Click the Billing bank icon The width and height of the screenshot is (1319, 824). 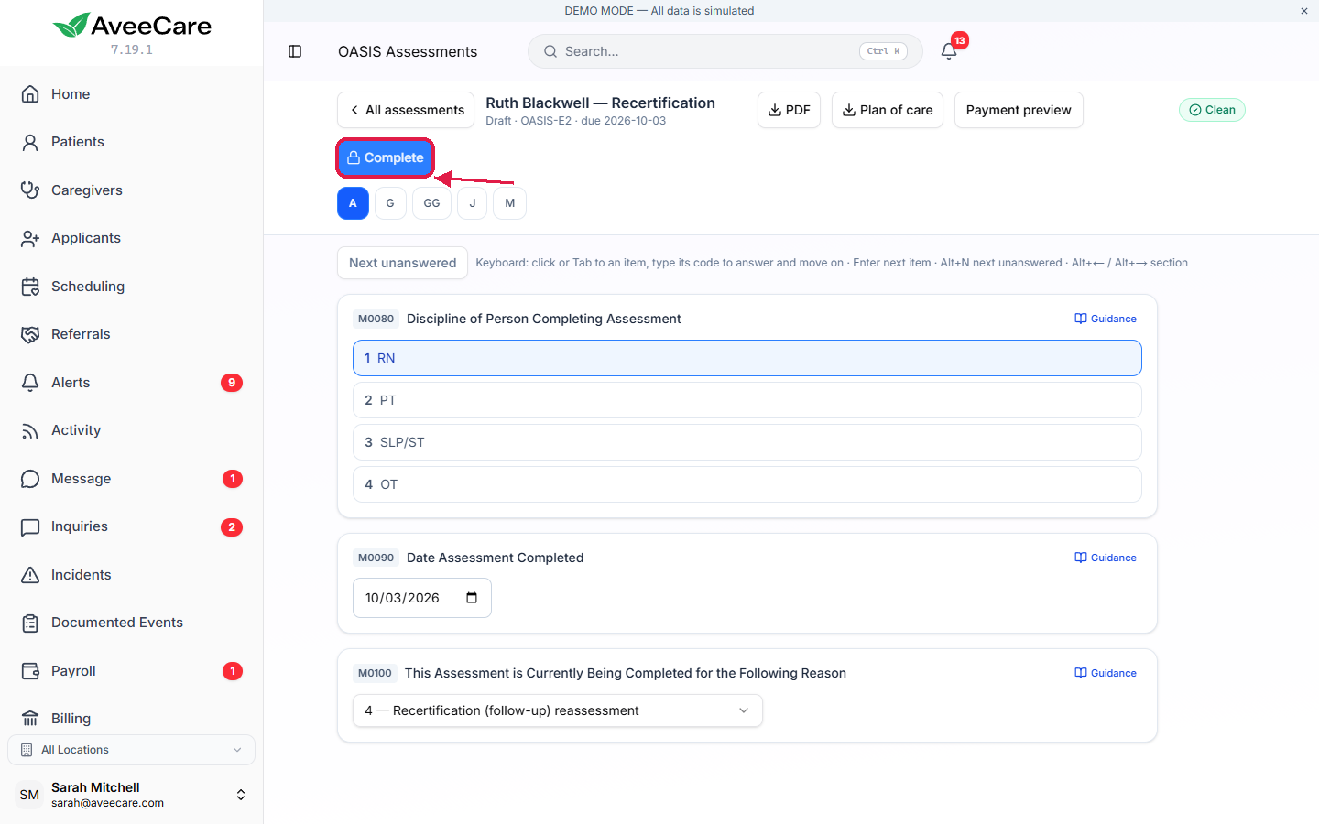(30, 719)
